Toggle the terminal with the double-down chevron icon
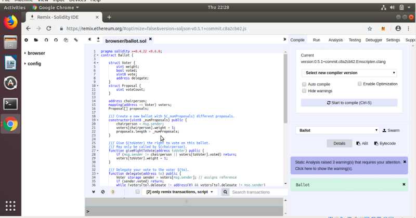Screen dimensions: 416x218 pyautogui.click(x=94, y=192)
